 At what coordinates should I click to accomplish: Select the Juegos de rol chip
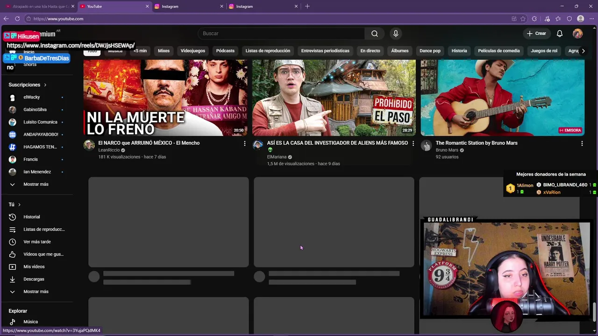tap(544, 51)
